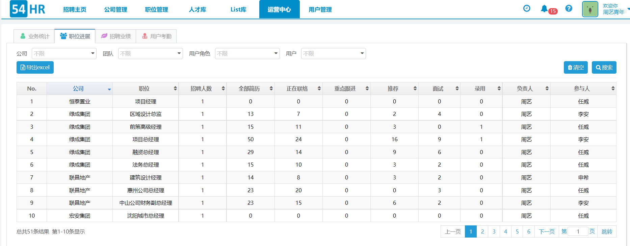Switch to 用户考勤 tab
Viewport: 630px width, 246px height.
(x=156, y=36)
